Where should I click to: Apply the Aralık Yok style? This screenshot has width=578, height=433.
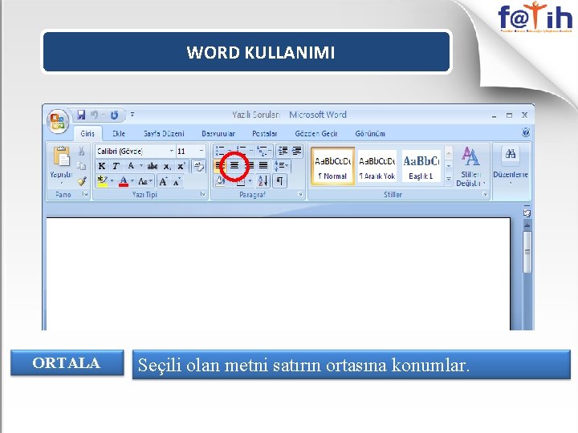click(377, 166)
